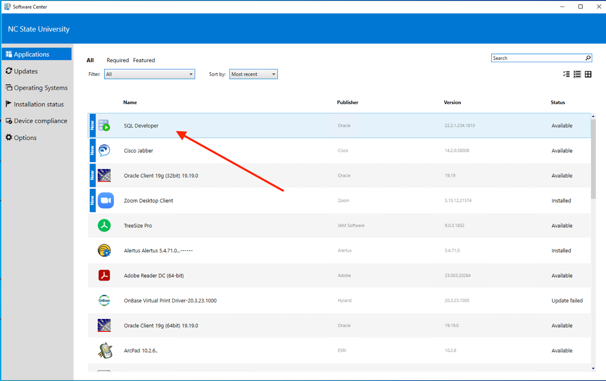Click the Required tab
Image resolution: width=606 pixels, height=381 pixels.
click(117, 60)
